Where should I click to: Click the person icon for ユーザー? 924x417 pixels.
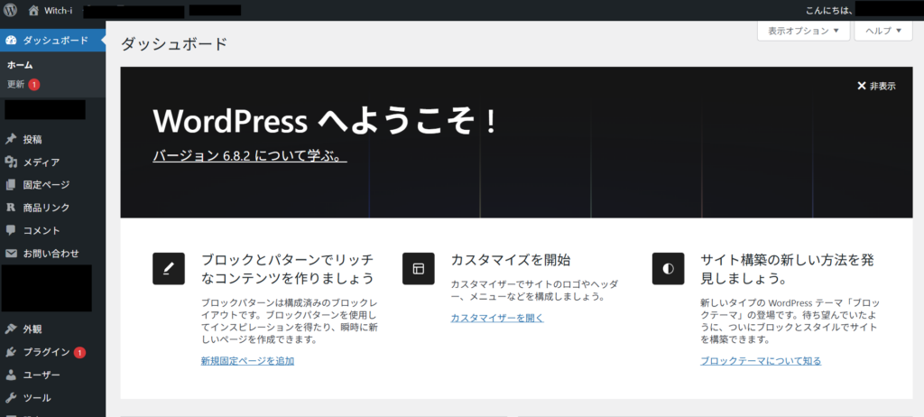coord(11,375)
